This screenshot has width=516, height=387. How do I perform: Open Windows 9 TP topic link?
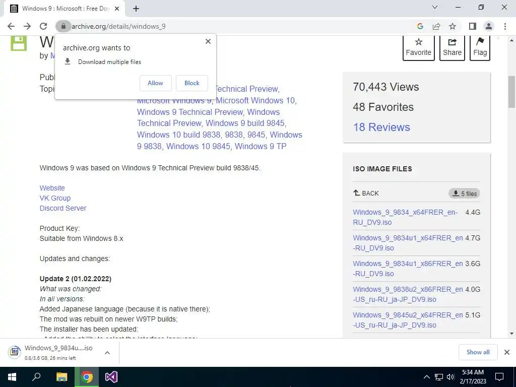(x=261, y=146)
